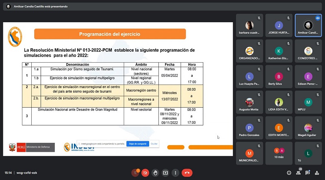Image resolution: width=325 pixels, height=180 pixels.
Task: Select Augusto Motta participant tile
Action: 249,102
